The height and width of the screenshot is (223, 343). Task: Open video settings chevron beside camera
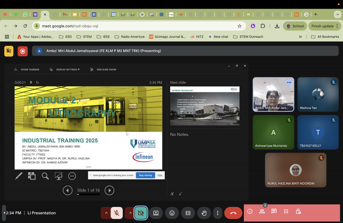pos(130,213)
